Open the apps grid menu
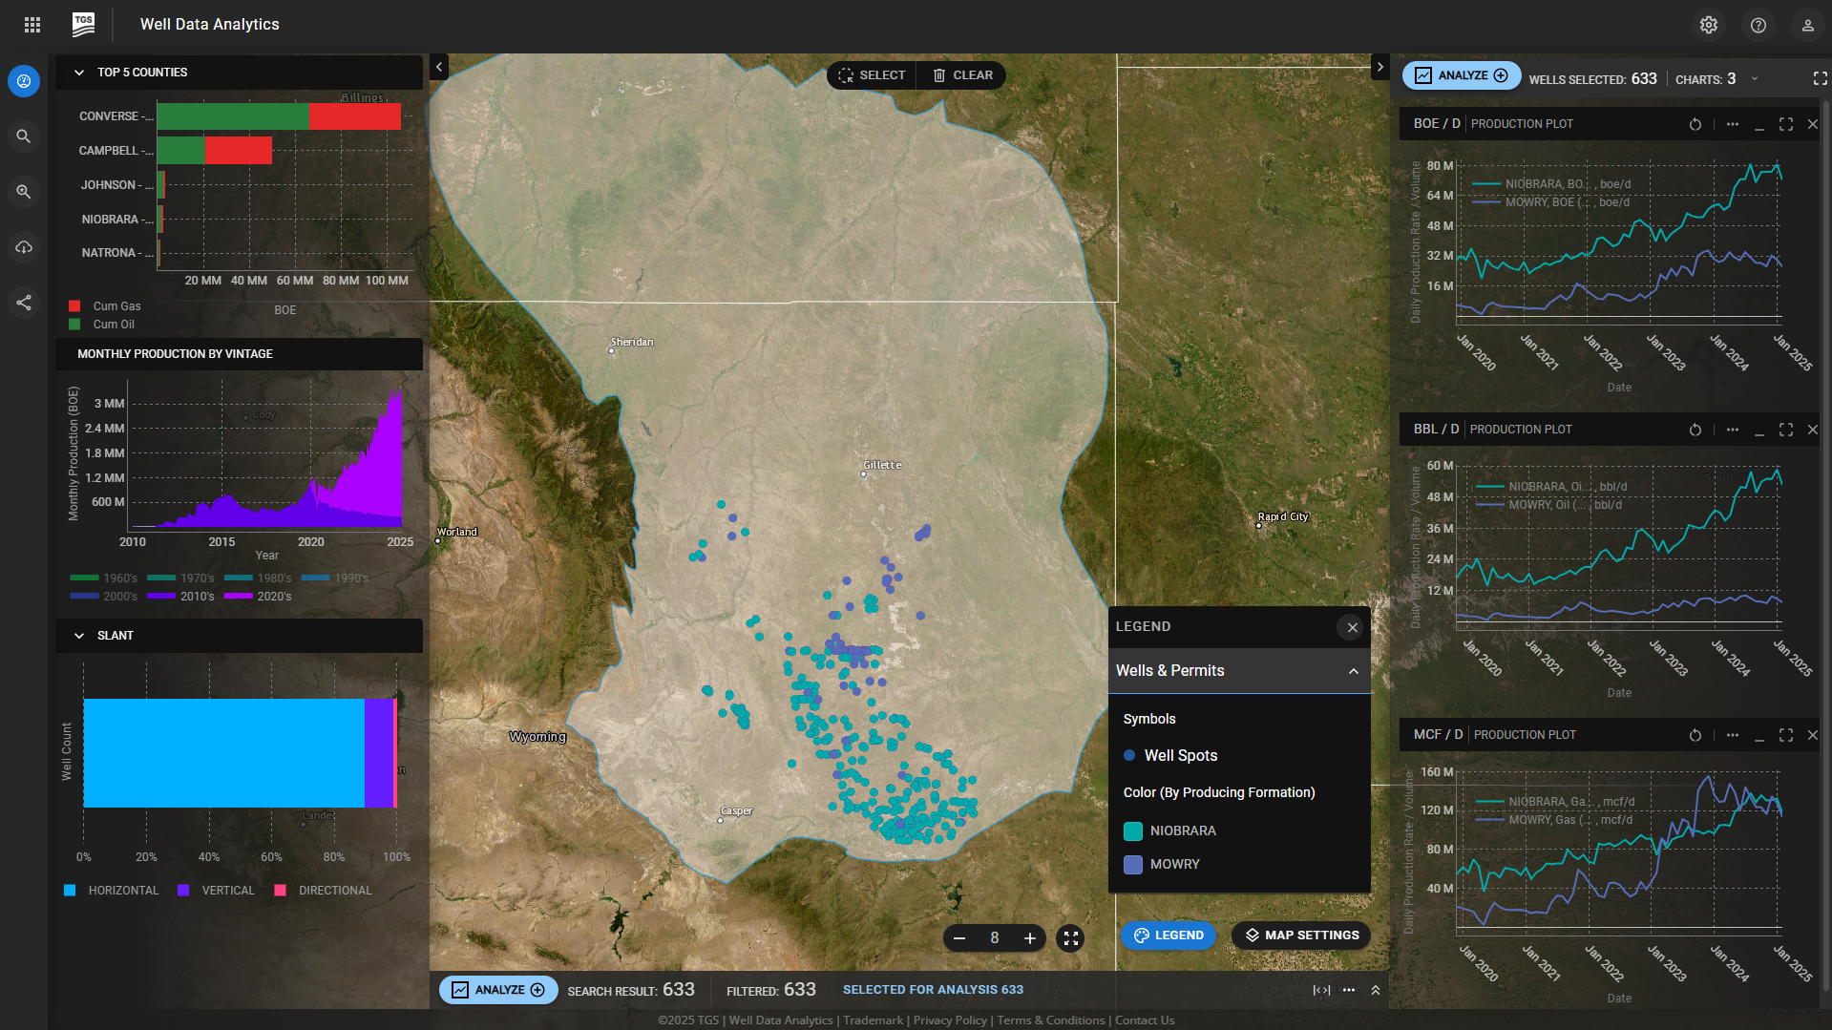This screenshot has width=1832, height=1030. pos(32,25)
